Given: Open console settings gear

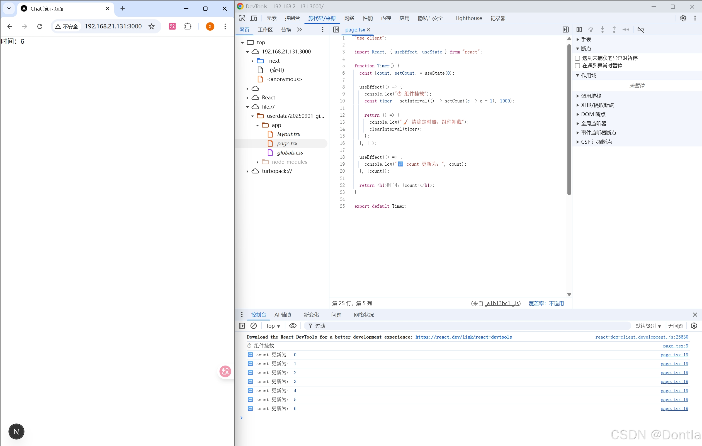Looking at the screenshot, I should pyautogui.click(x=694, y=326).
